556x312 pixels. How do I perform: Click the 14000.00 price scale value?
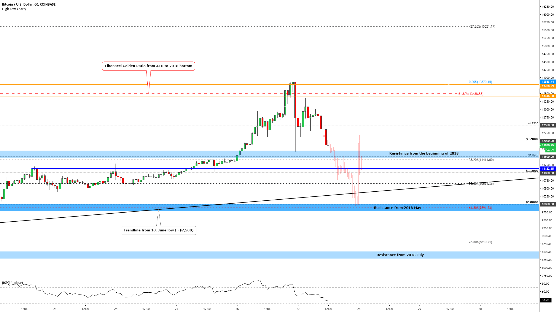548,78
